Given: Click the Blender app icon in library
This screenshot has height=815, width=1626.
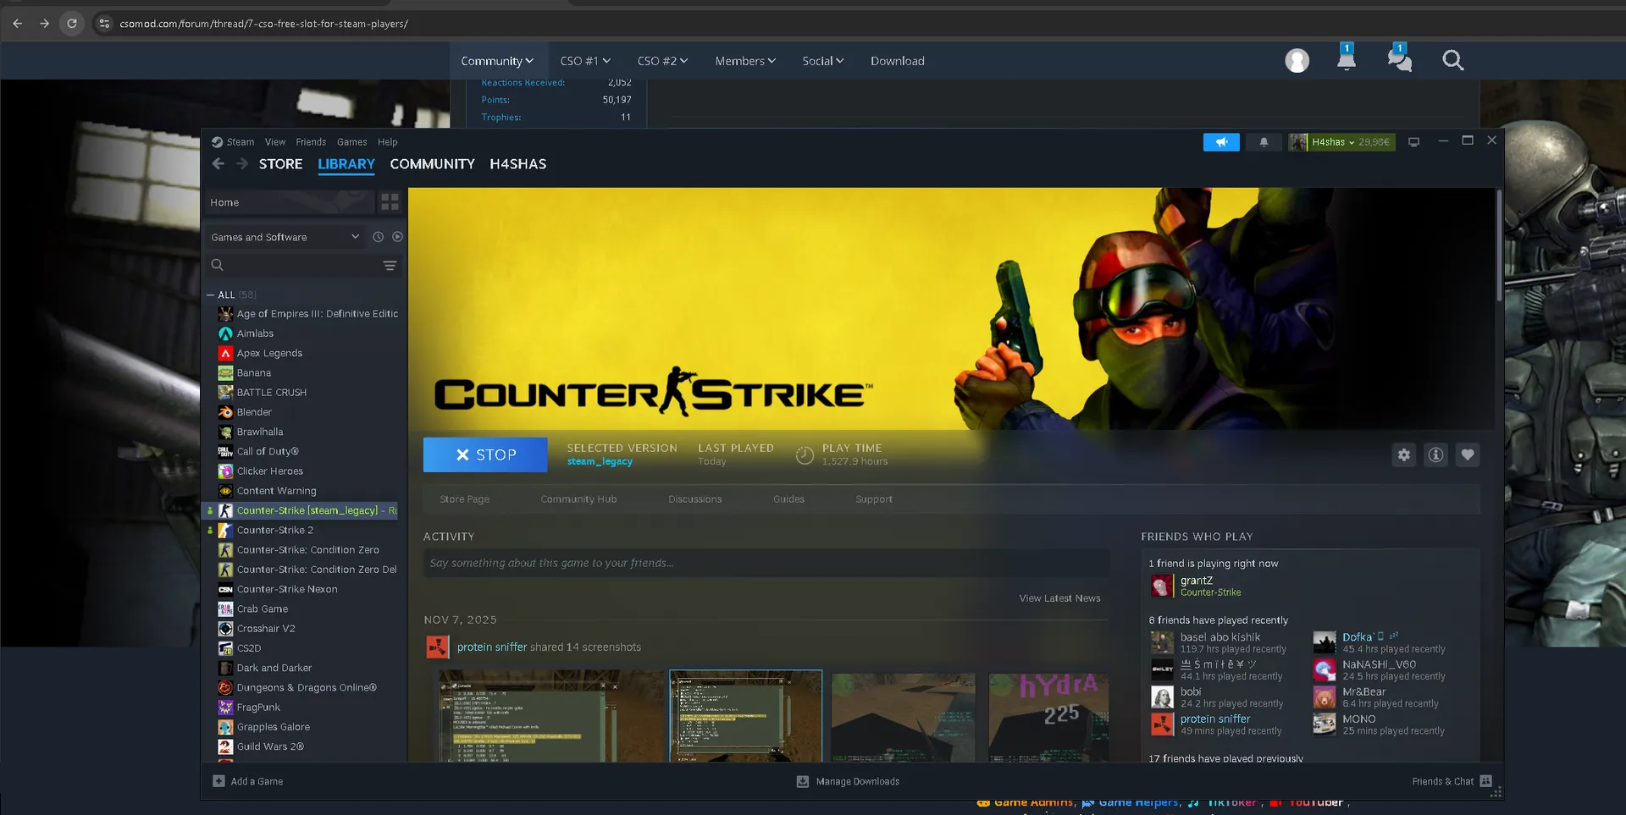Looking at the screenshot, I should tap(225, 412).
